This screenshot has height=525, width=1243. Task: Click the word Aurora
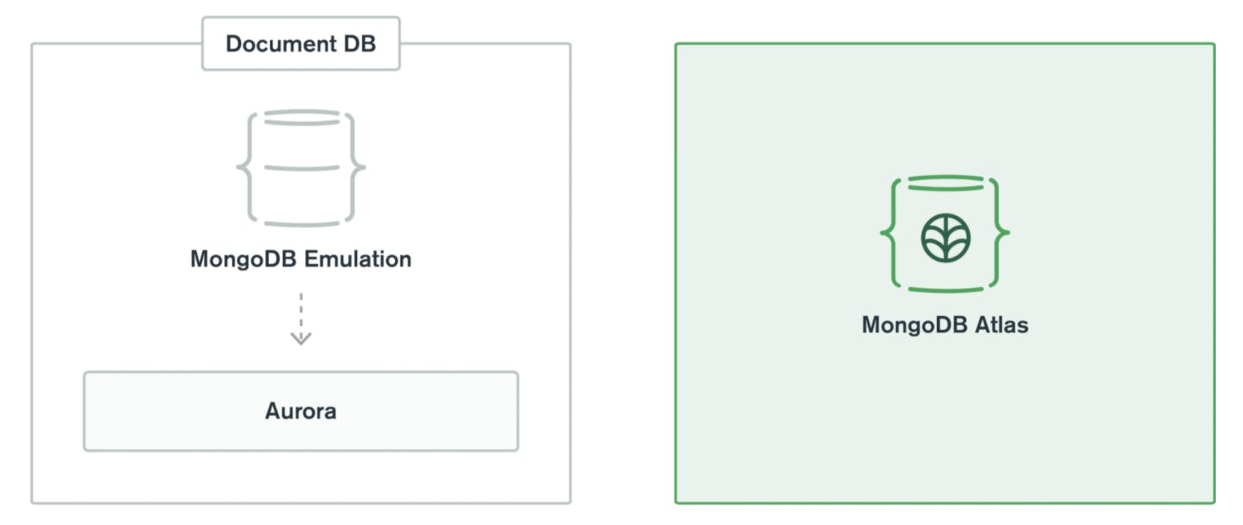pyautogui.click(x=301, y=411)
